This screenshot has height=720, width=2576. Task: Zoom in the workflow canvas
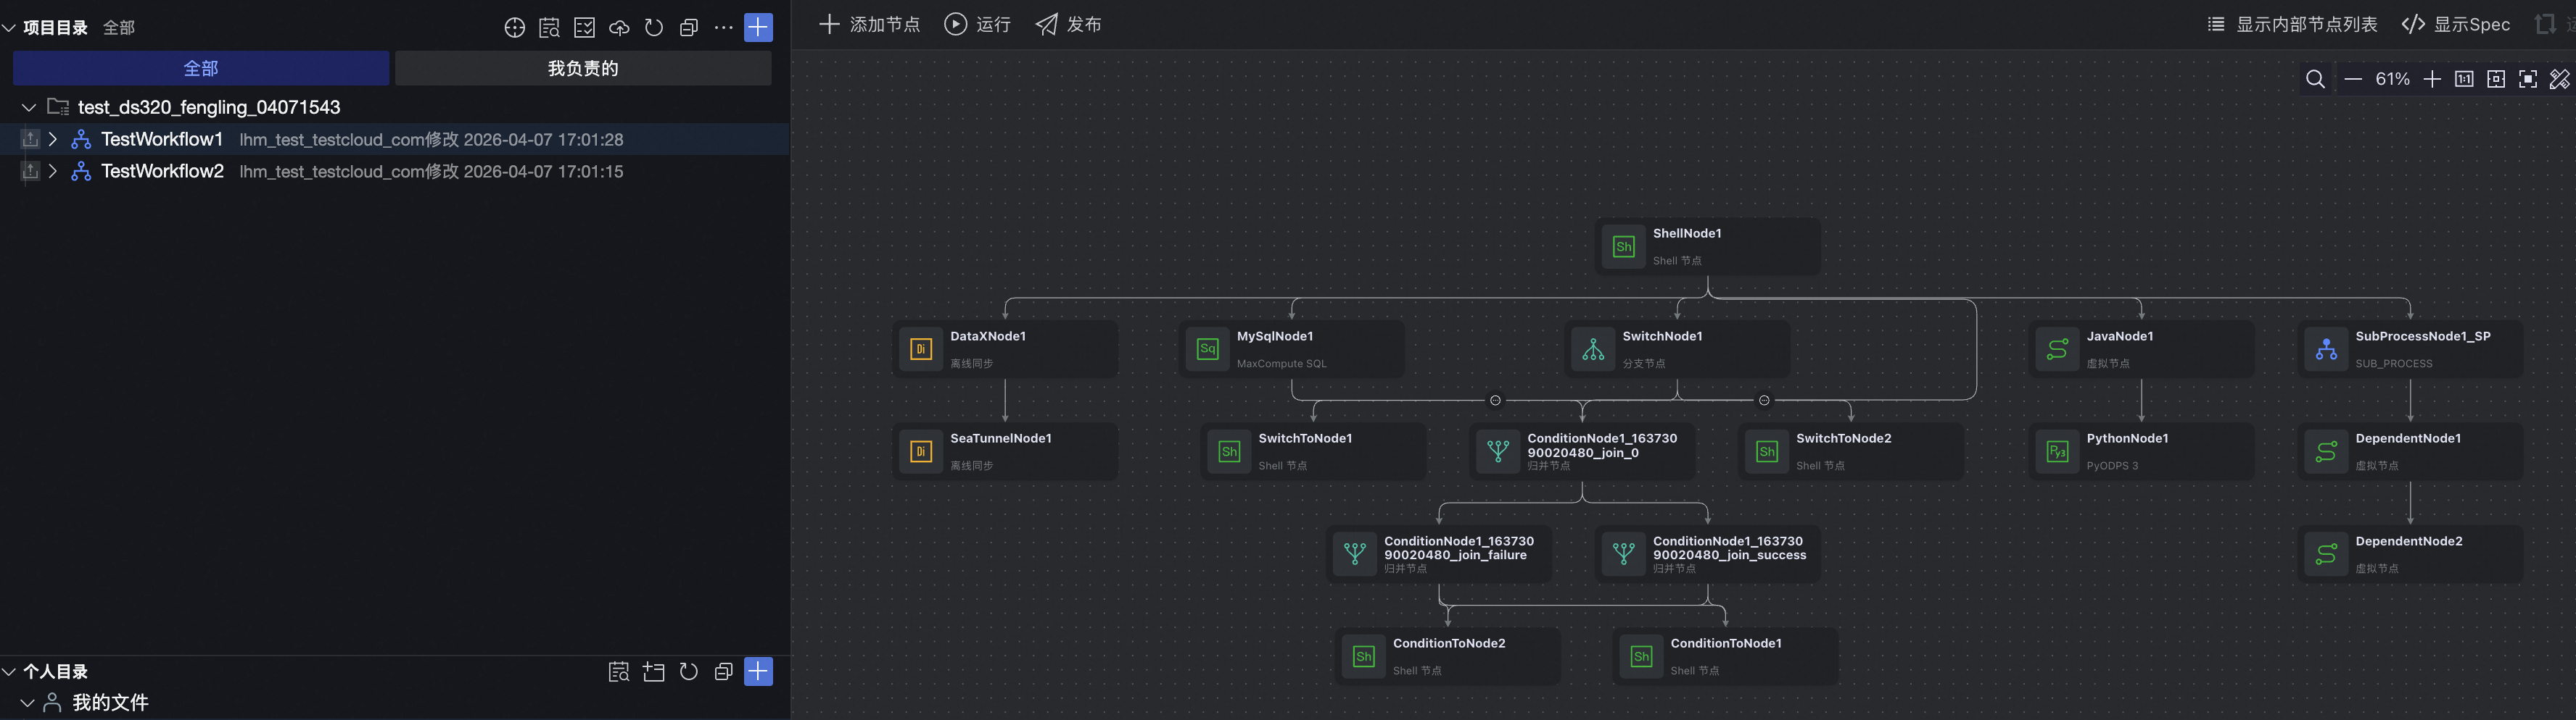(2432, 79)
